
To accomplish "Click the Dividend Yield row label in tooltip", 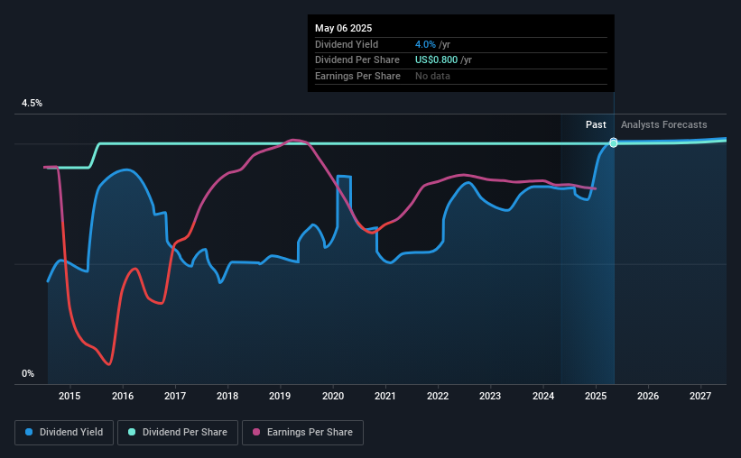I will 347,44.
